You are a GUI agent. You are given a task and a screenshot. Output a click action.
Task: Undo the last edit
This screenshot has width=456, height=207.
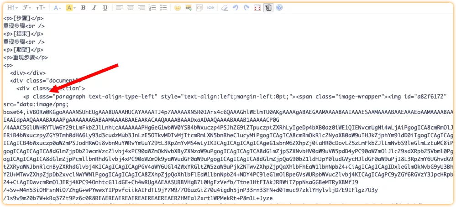click(x=235, y=8)
